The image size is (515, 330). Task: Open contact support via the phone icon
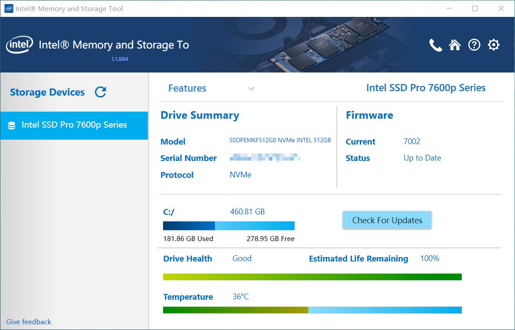[435, 44]
